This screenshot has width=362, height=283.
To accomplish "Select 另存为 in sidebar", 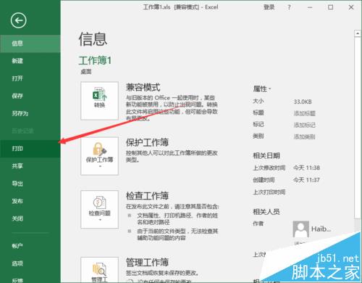I will pos(30,113).
